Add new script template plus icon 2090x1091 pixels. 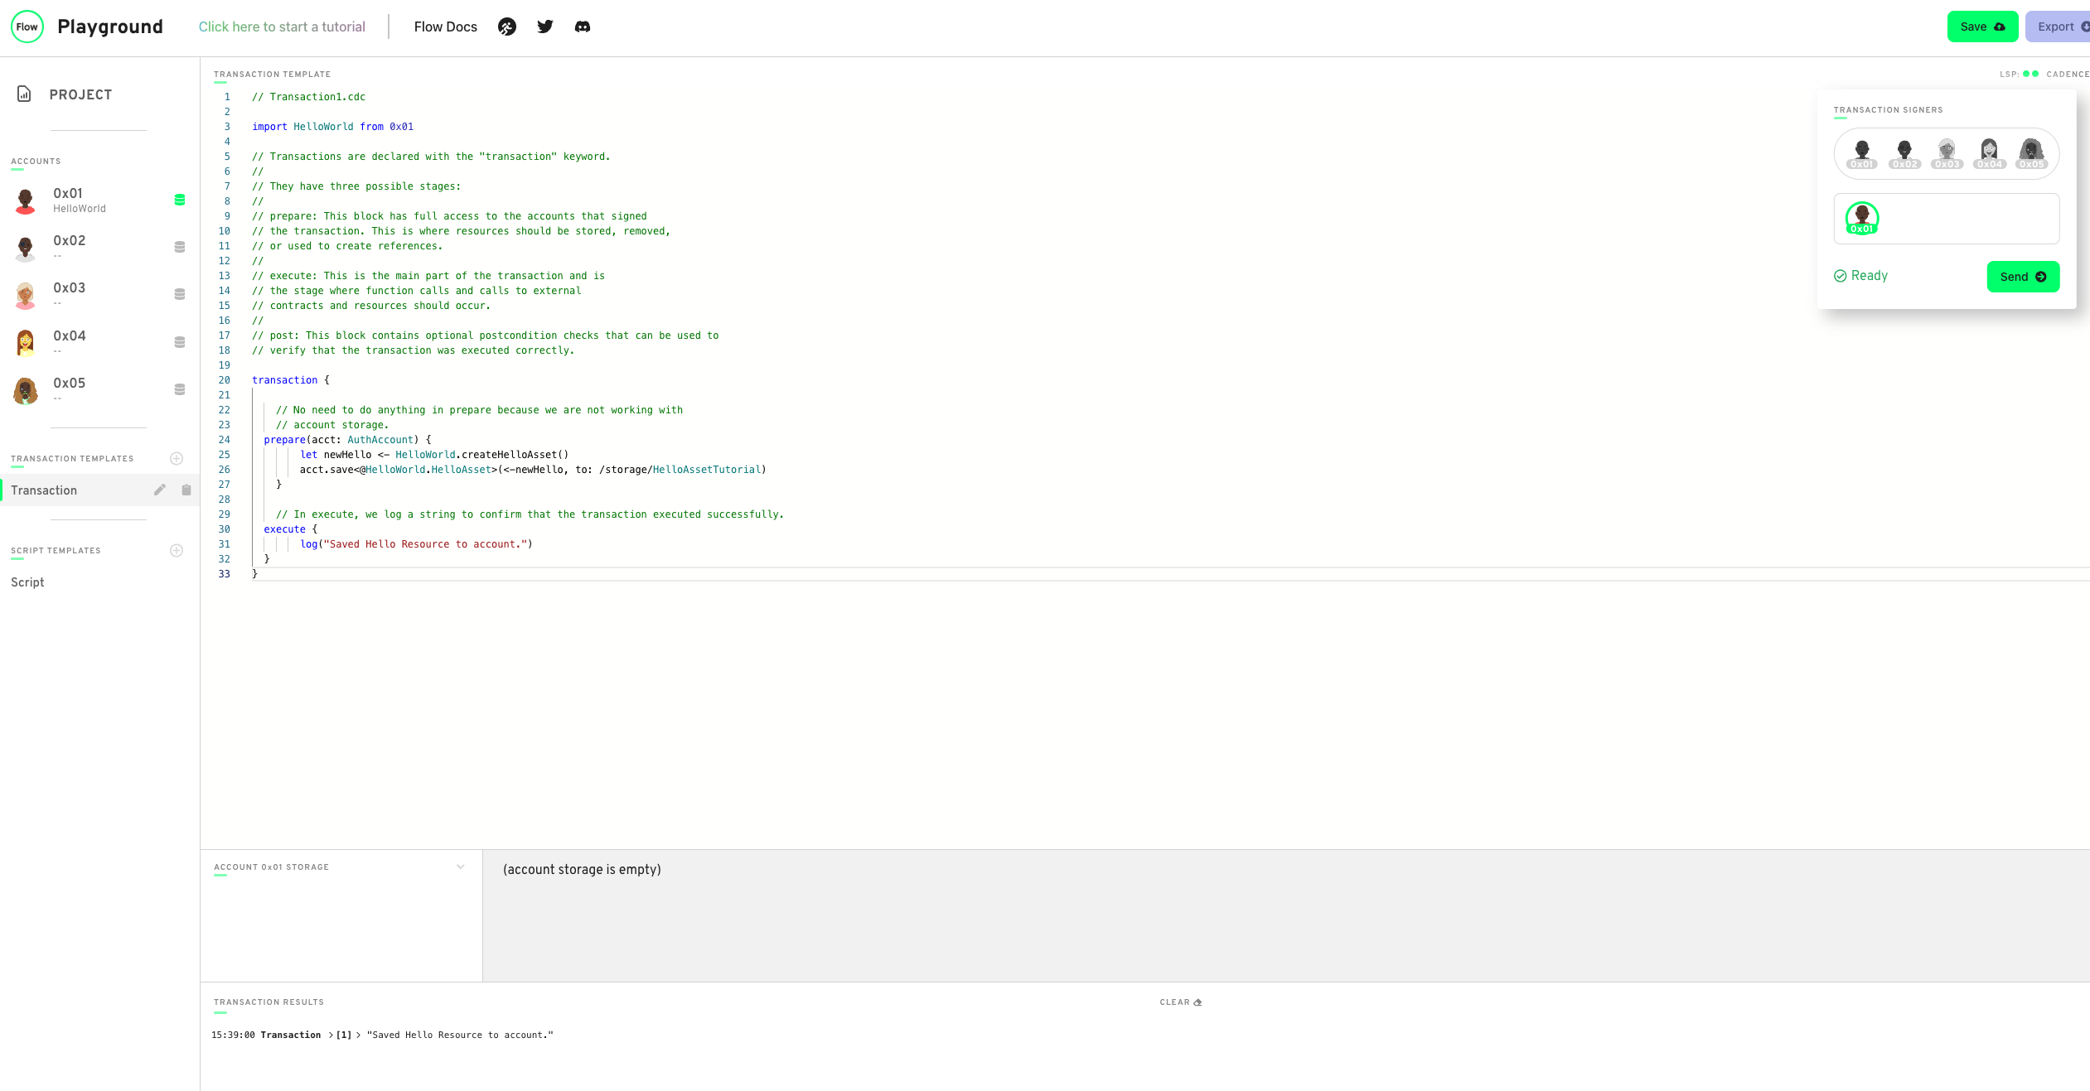coord(177,550)
